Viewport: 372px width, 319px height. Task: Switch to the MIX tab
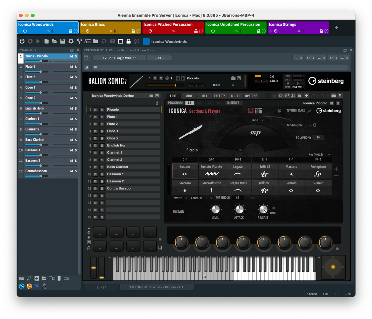204,96
